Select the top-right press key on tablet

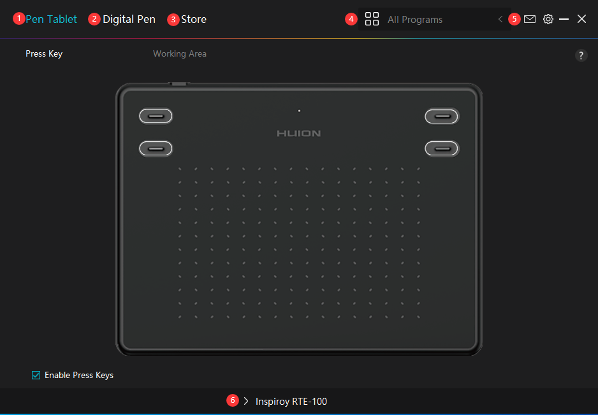point(442,116)
